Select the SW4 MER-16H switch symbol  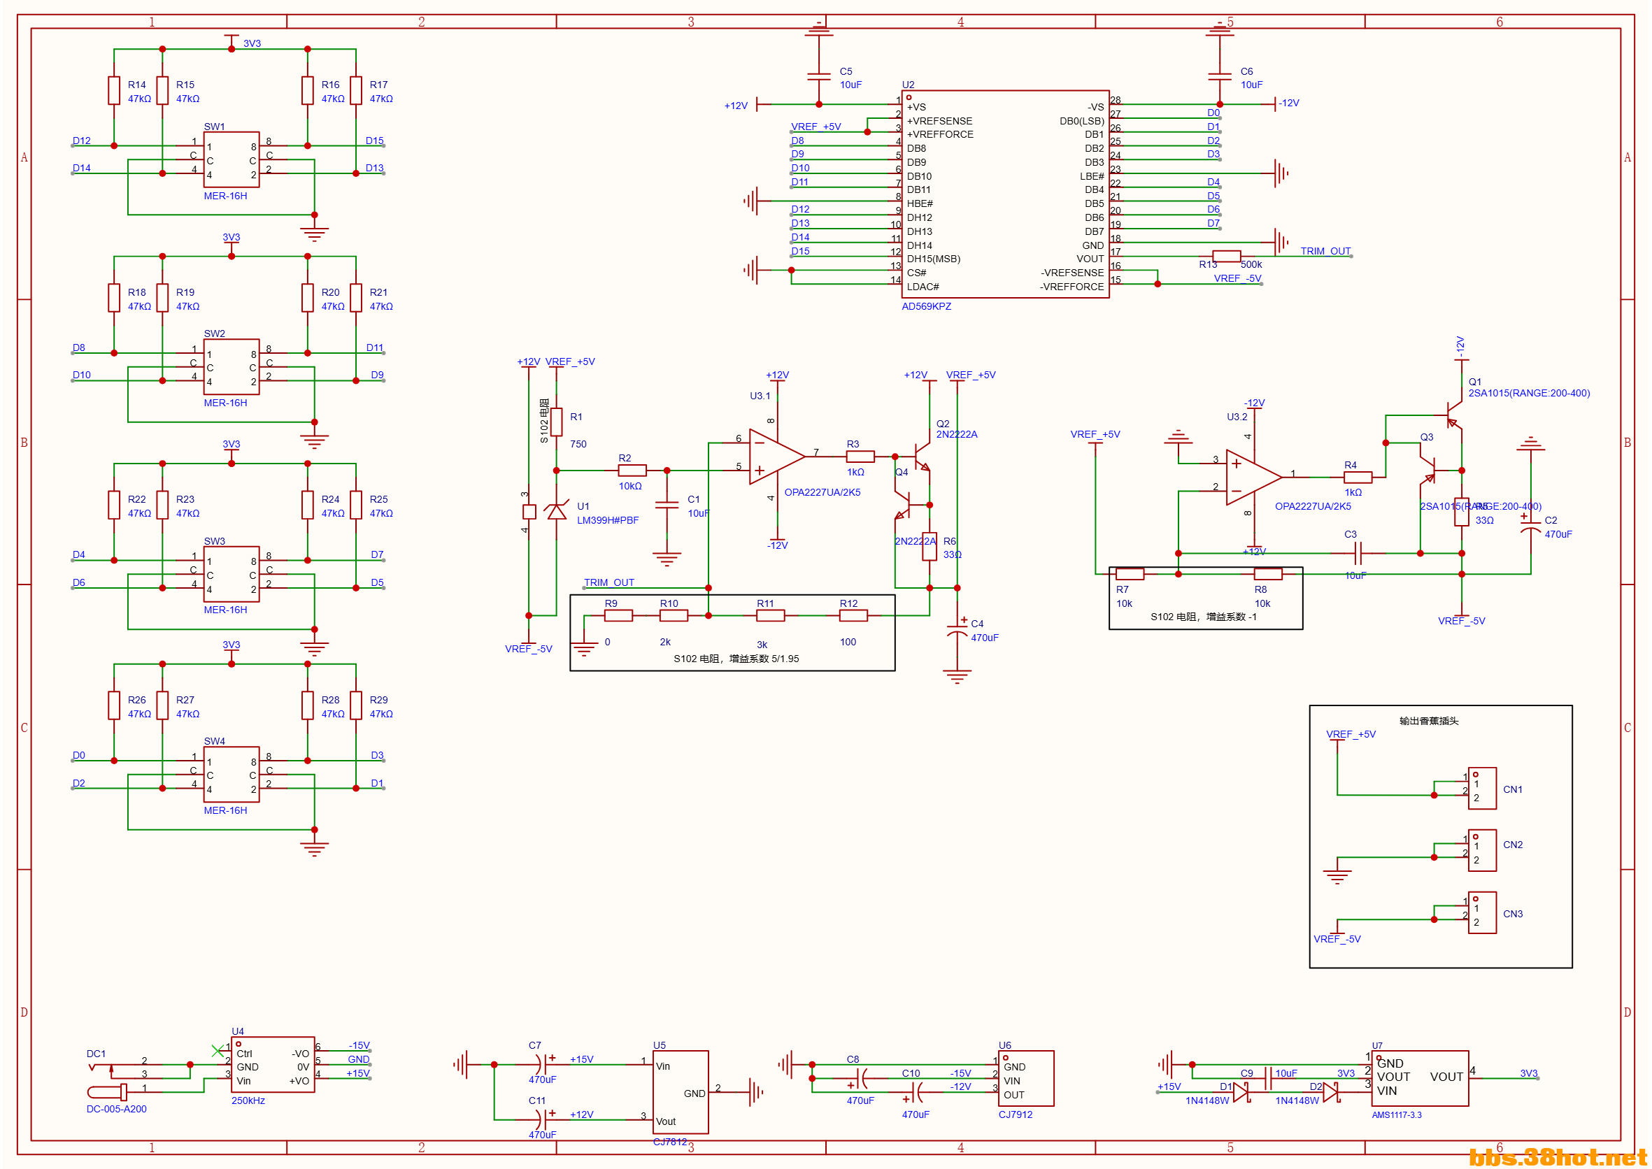232,775
